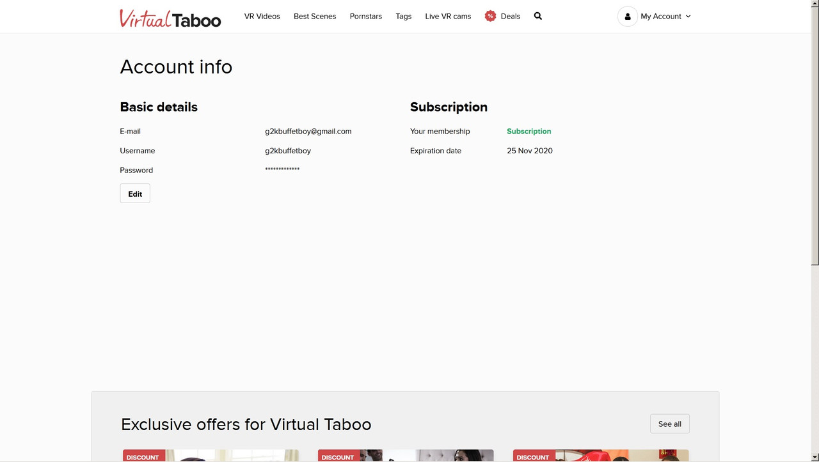Screen dimensions: 819x462
Task: Click the E-mail field label
Action: tap(130, 131)
